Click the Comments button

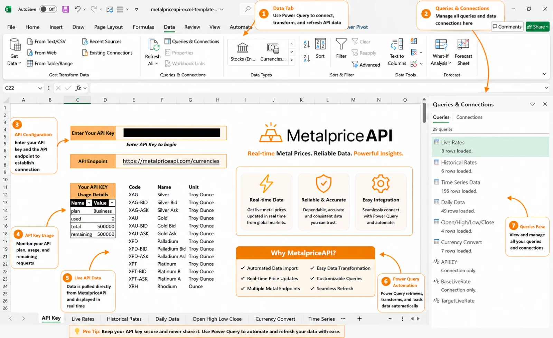pyautogui.click(x=507, y=27)
